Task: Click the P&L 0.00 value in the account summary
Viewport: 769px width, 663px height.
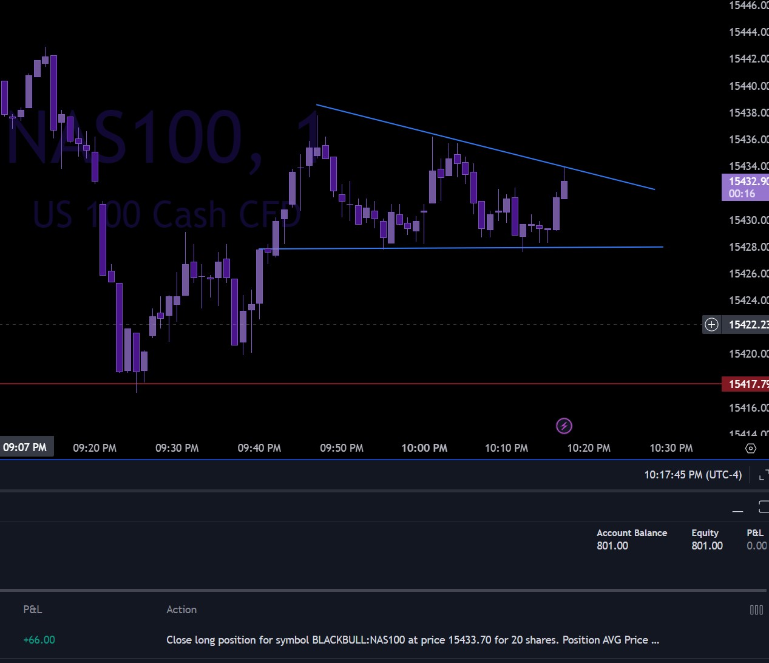Action: pos(757,546)
